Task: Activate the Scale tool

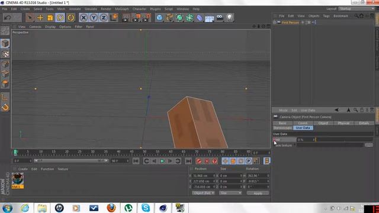Action: 50,18
